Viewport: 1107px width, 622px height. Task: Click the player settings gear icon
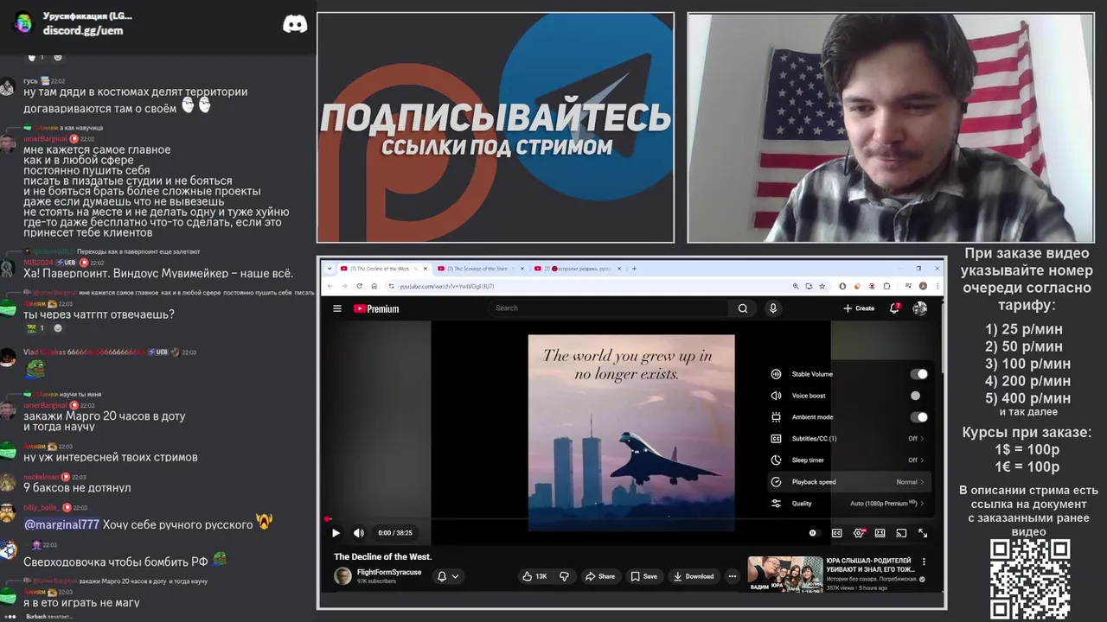[859, 533]
